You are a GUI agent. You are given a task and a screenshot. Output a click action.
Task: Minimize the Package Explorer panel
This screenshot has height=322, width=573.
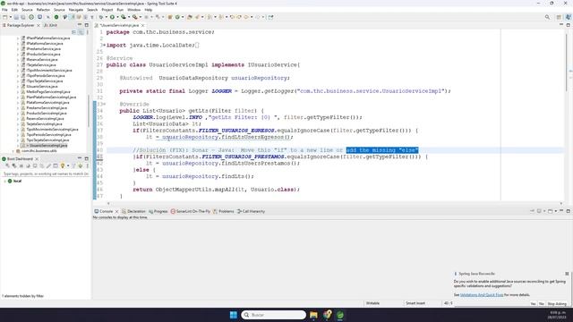(80, 25)
